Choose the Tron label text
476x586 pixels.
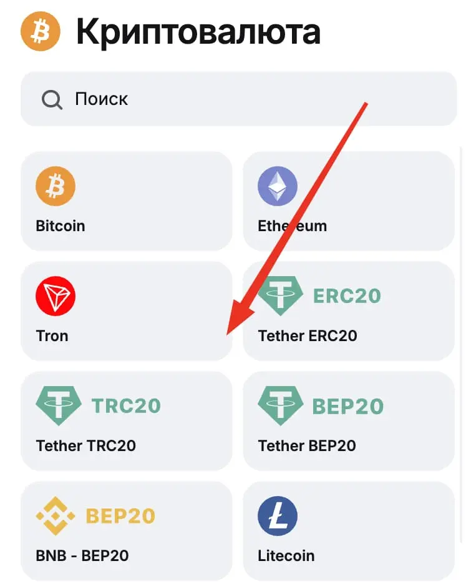pos(52,335)
